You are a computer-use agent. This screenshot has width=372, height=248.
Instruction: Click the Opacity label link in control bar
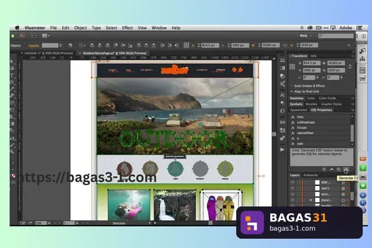34,45
